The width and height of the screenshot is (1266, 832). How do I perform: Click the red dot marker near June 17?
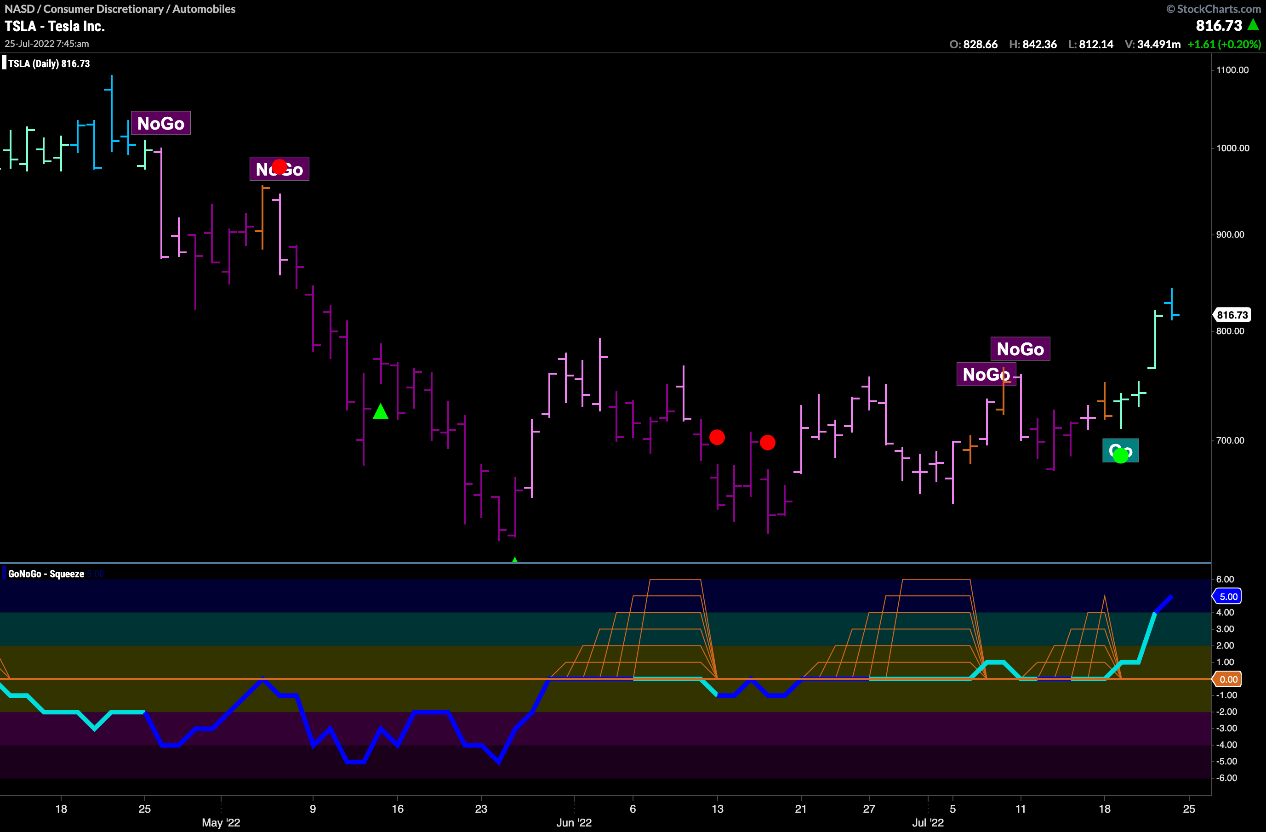[768, 442]
